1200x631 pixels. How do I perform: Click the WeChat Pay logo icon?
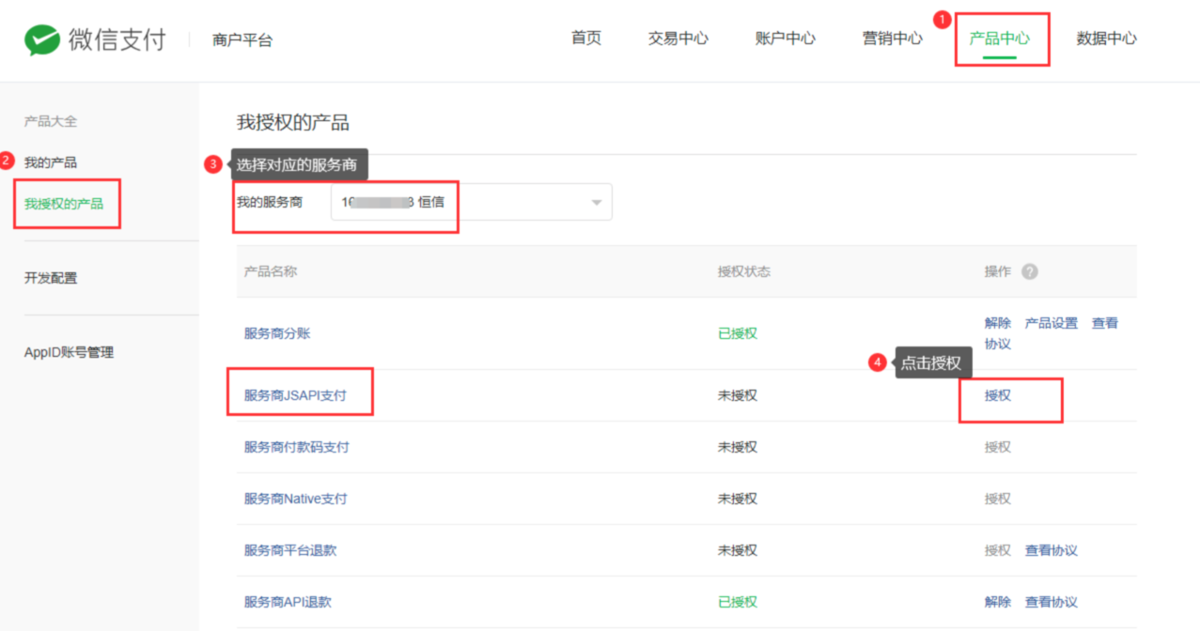(x=42, y=39)
